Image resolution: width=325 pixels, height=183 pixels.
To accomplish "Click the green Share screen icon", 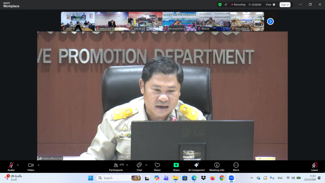I will point(176,165).
